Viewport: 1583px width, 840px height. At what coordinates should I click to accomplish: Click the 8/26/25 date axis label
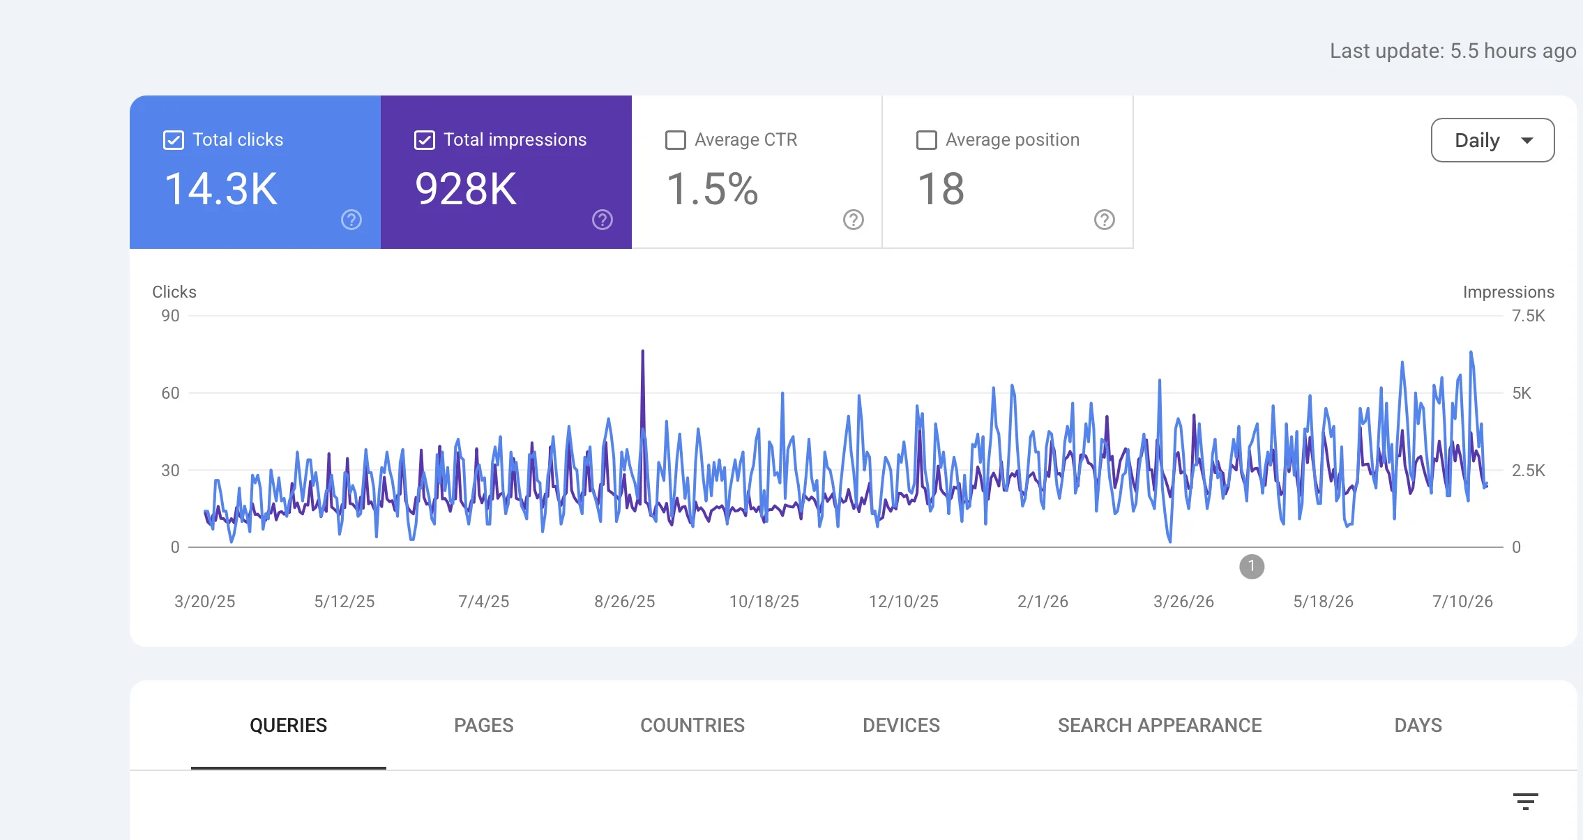(x=624, y=602)
